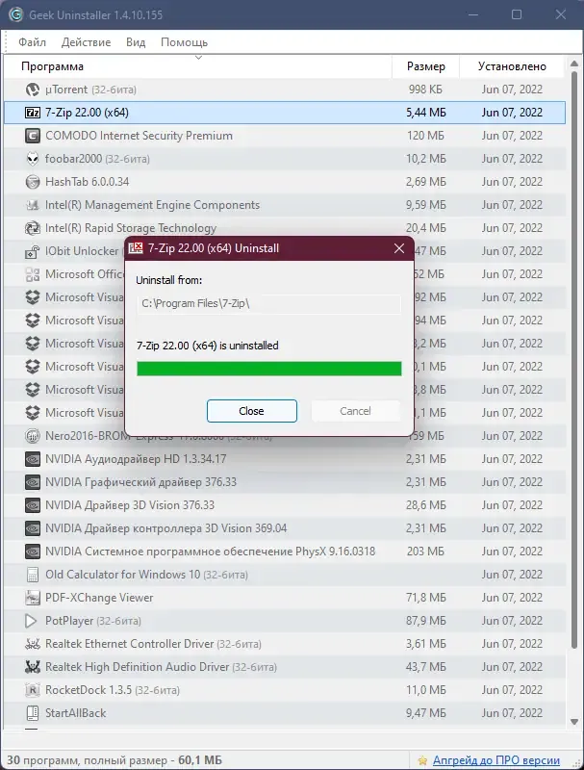Click the StartAllBack icon
The image size is (584, 770).
[33, 712]
